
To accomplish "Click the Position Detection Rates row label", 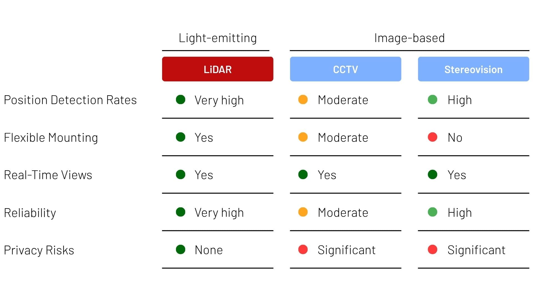I will click(70, 100).
